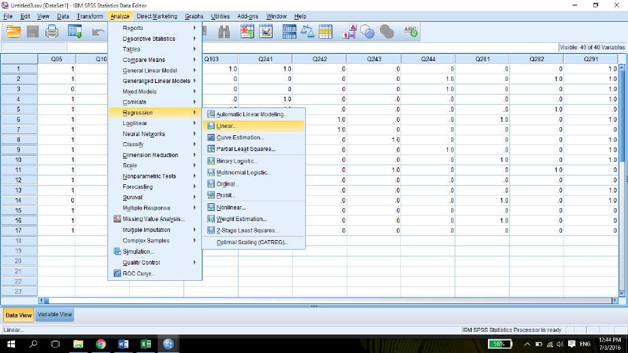Click the taskbar search magnifier icon
This screenshot has height=353, width=628.
coord(33,343)
